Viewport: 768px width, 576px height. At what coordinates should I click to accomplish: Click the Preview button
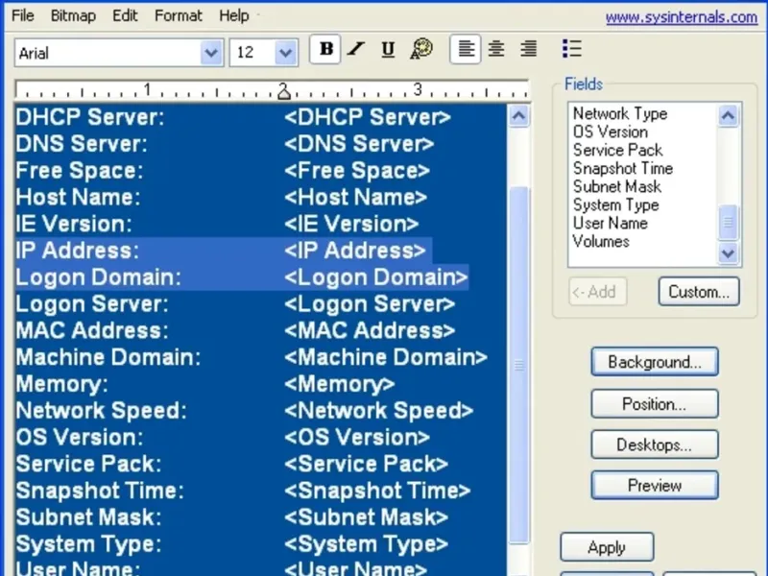click(x=655, y=486)
